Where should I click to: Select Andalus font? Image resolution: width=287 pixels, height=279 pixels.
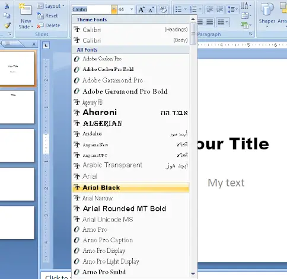(130, 134)
